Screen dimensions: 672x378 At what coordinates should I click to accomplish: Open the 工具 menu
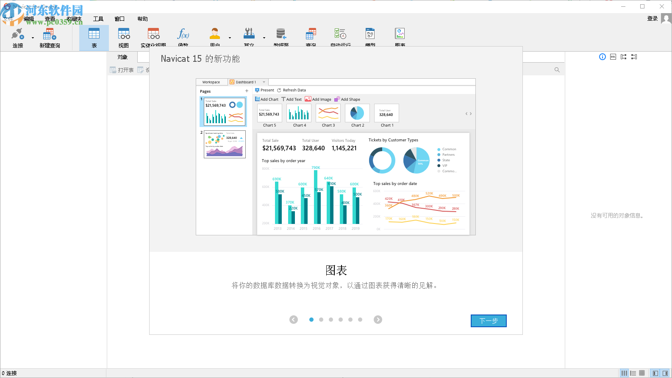98,19
